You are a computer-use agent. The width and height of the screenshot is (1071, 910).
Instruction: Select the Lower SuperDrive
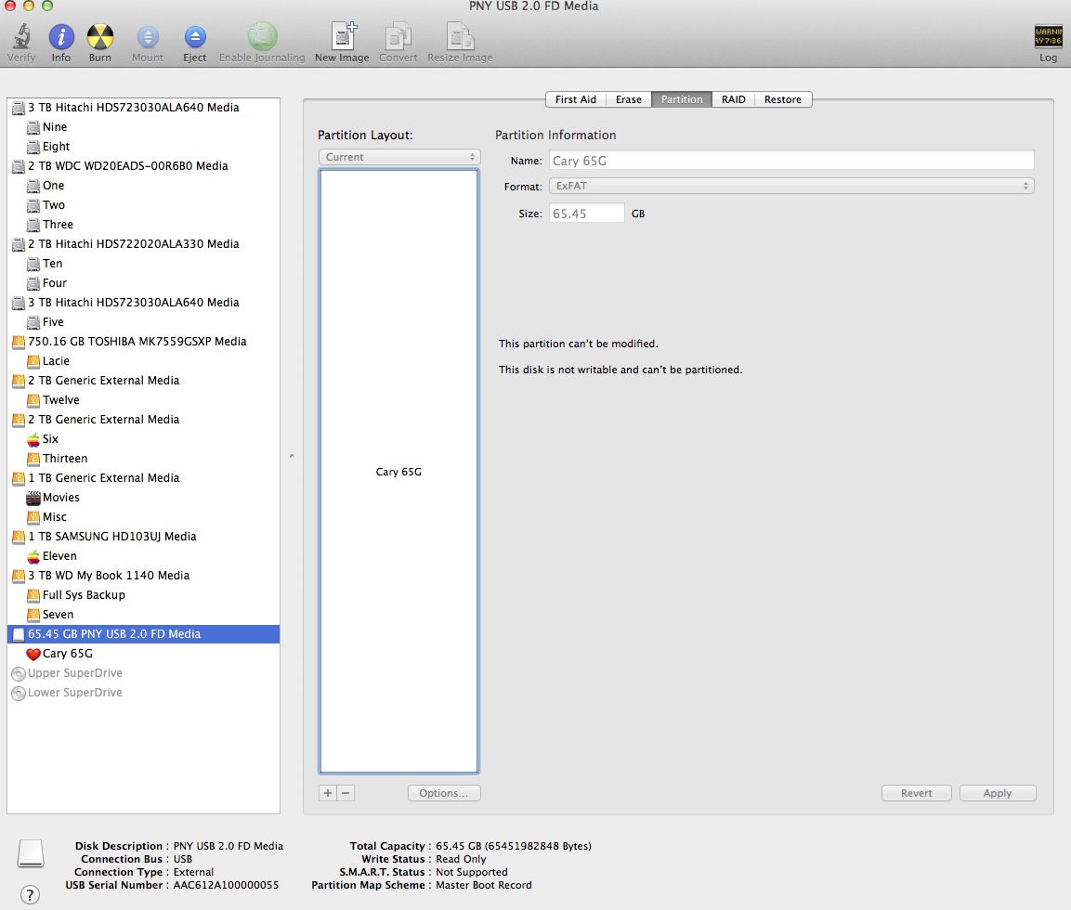tap(143, 692)
